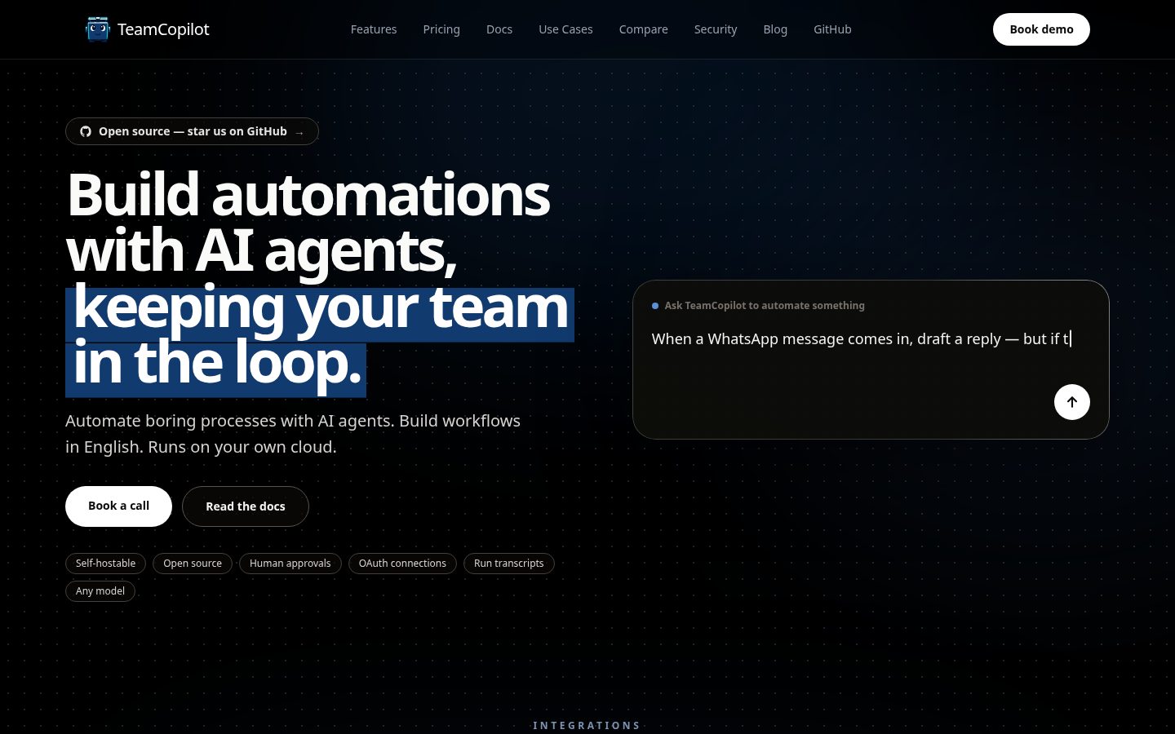Open GitHub link in top navigation
The width and height of the screenshot is (1175, 734).
click(832, 29)
